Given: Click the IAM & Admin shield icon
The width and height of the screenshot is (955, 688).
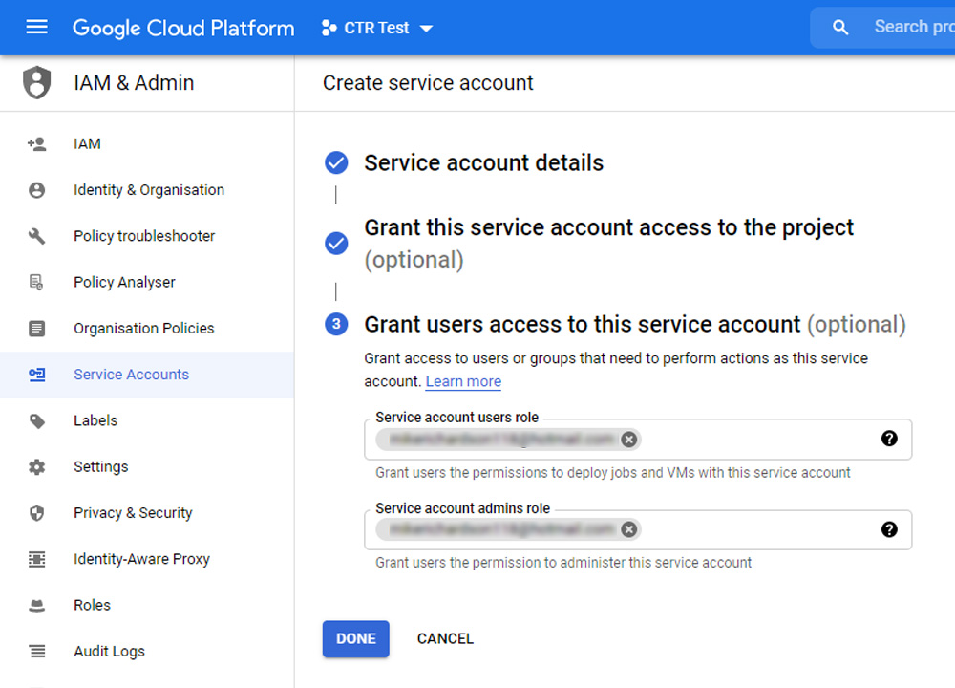Looking at the screenshot, I should click(36, 83).
